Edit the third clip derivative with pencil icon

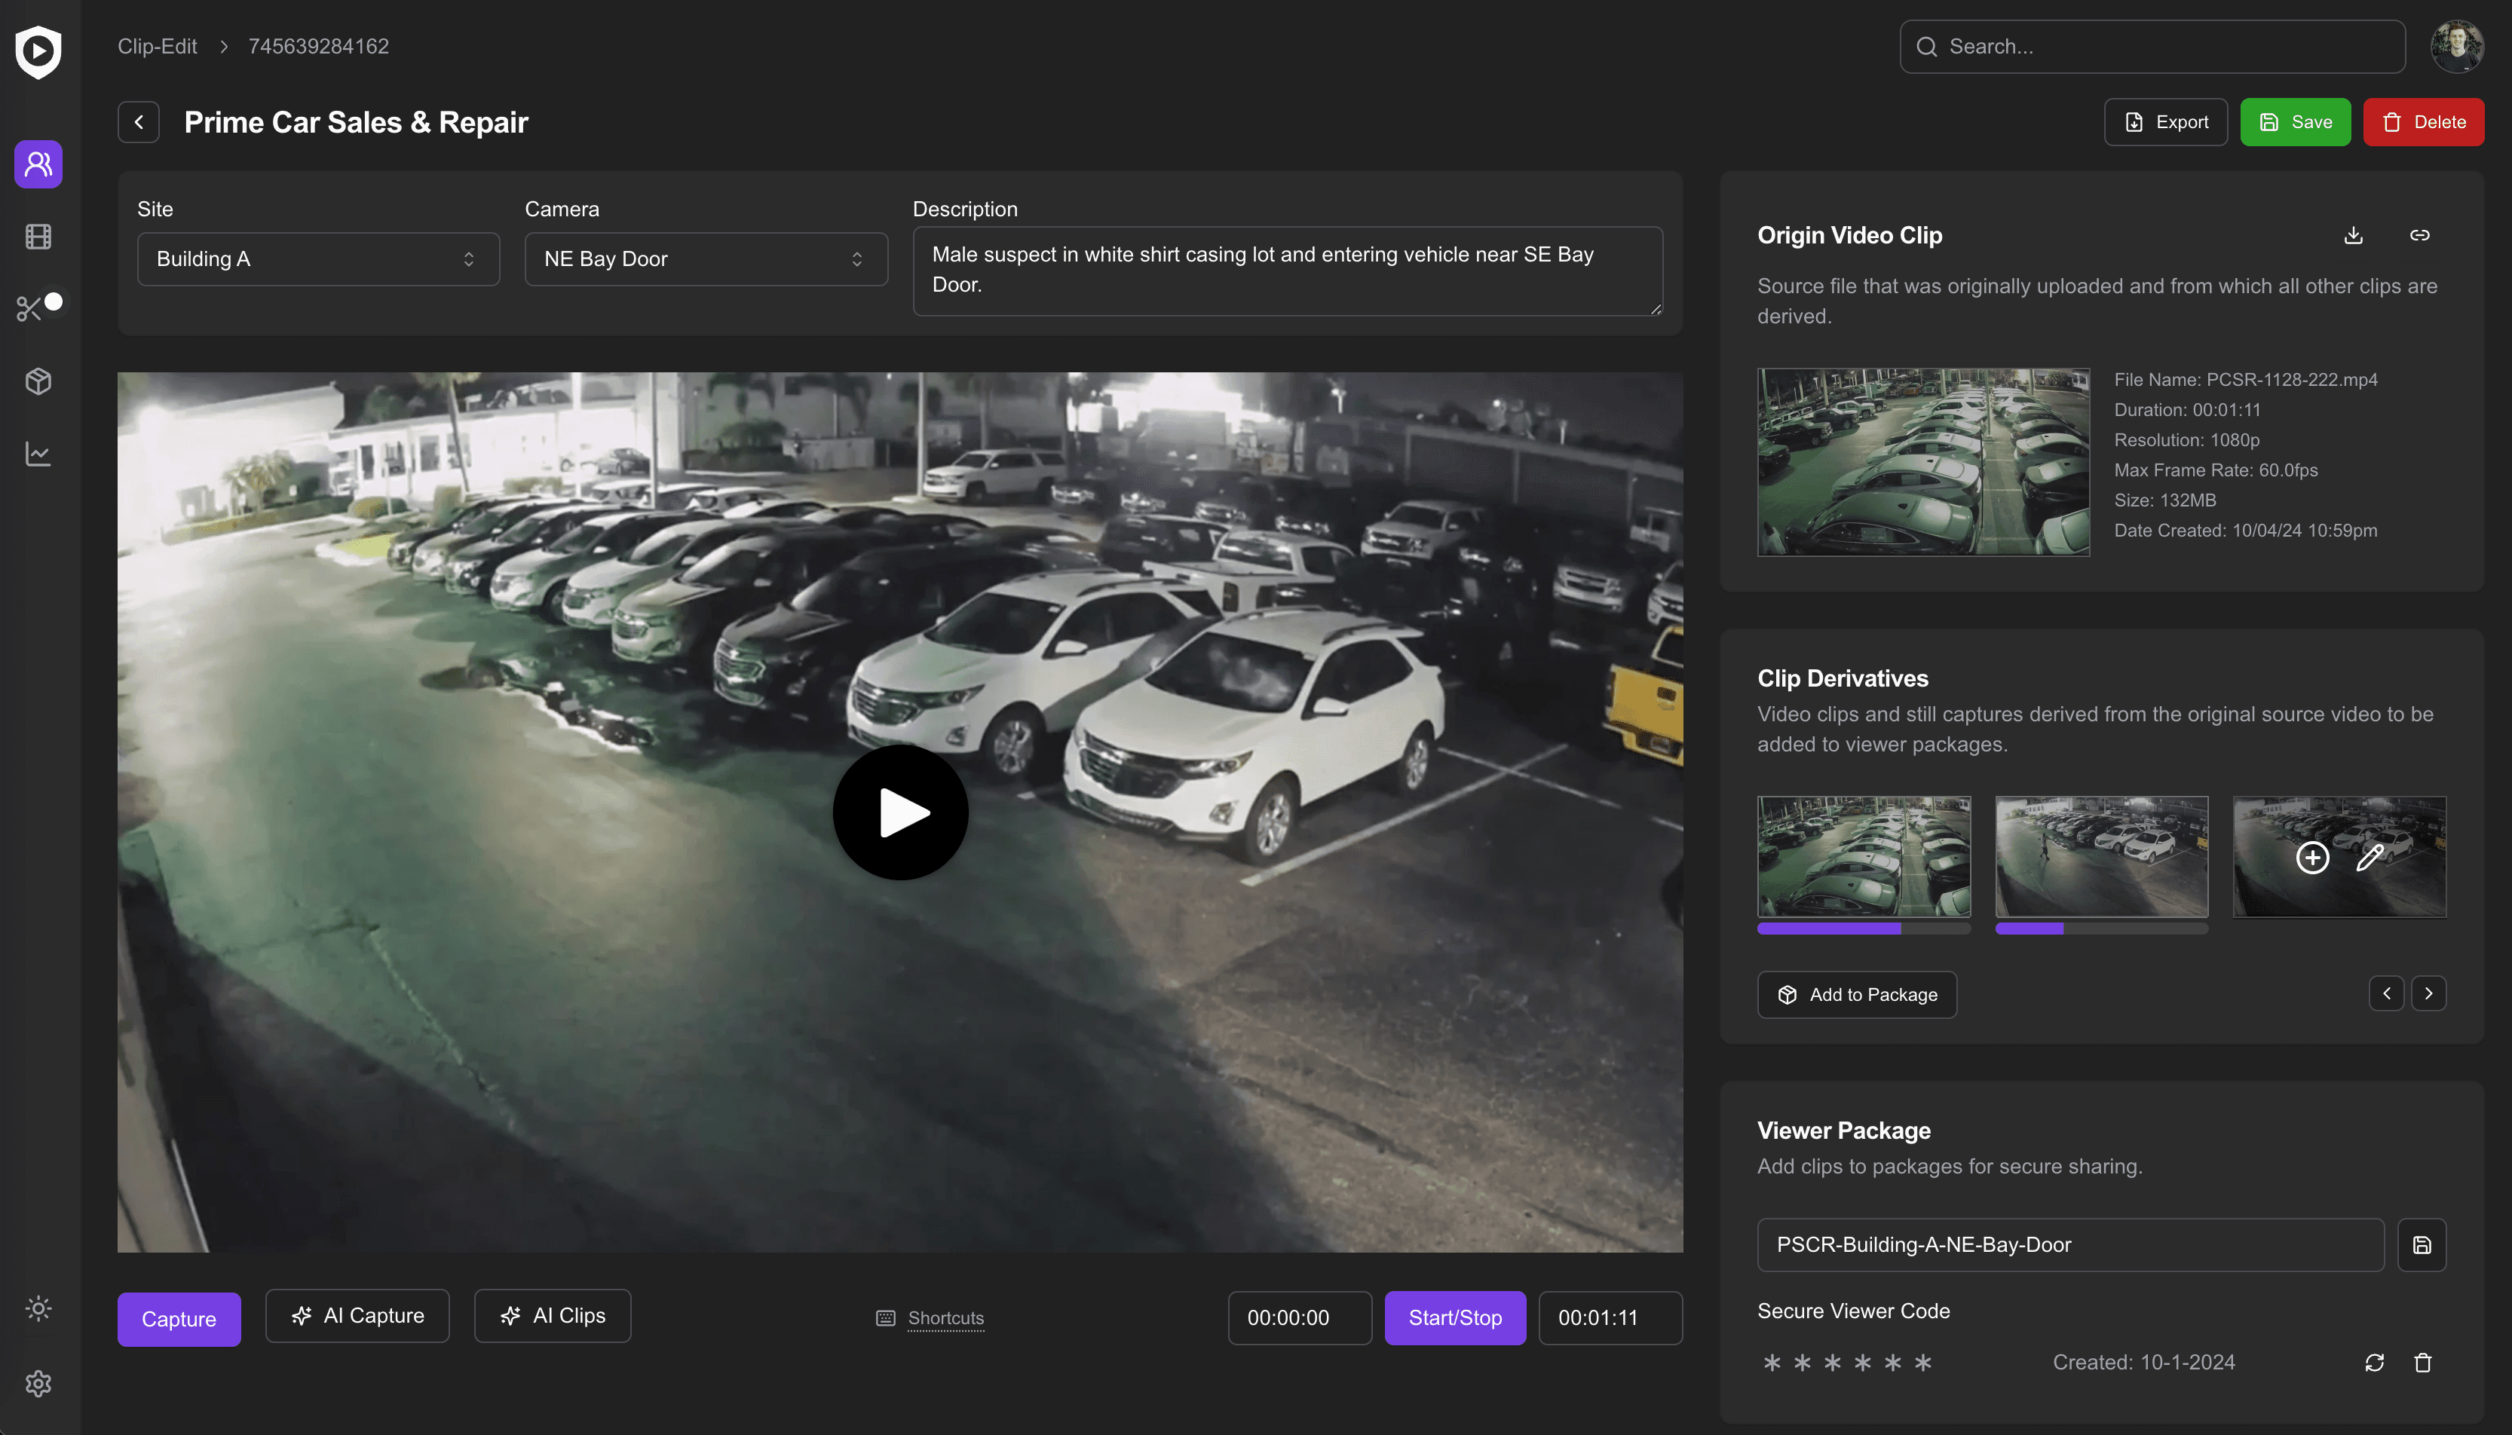tap(2370, 858)
